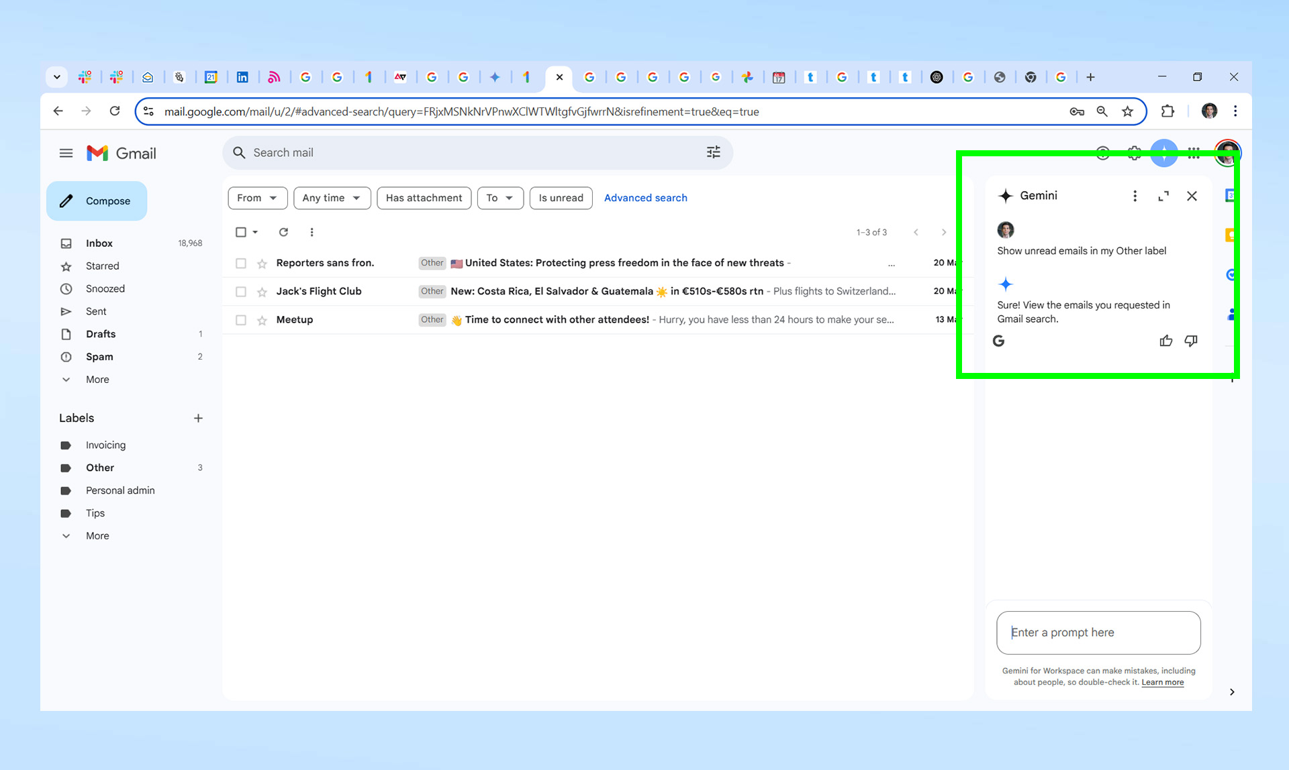Star the Meetup email
Viewport: 1289px width, 770px height.
(x=262, y=321)
